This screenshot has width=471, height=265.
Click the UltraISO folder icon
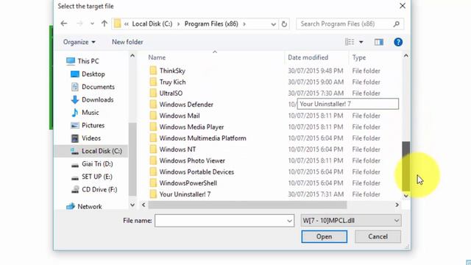pyautogui.click(x=153, y=93)
